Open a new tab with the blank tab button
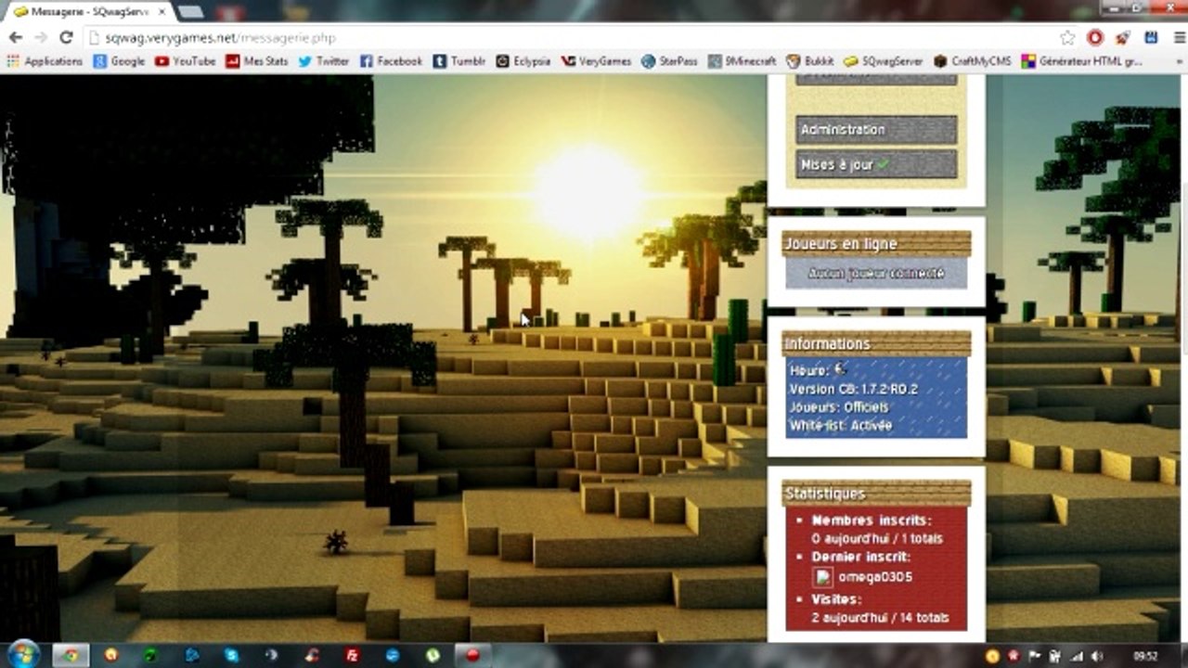1188x668 pixels. 190,12
